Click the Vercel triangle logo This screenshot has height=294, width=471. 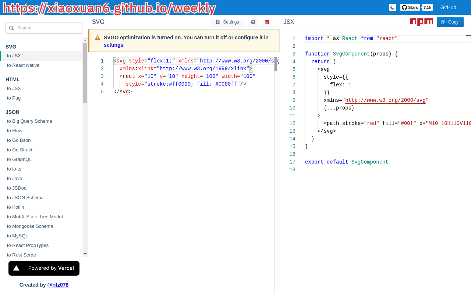click(16, 268)
